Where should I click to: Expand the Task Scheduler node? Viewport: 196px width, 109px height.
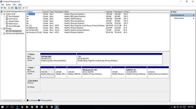click(4, 16)
